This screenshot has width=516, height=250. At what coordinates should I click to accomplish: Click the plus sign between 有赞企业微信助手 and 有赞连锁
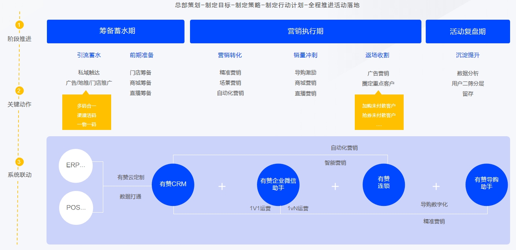coord(335,186)
